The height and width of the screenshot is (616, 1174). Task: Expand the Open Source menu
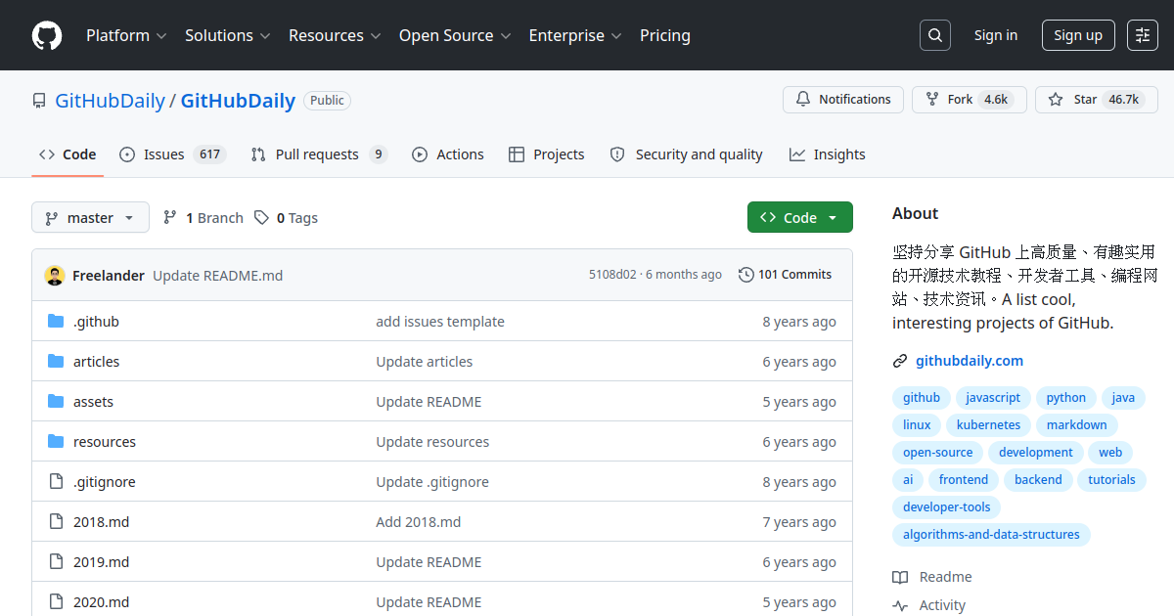pos(455,35)
